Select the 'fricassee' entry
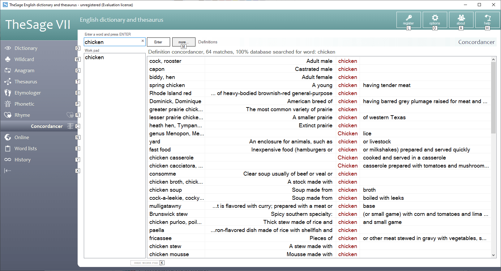The width and height of the screenshot is (501, 271). tap(161, 238)
